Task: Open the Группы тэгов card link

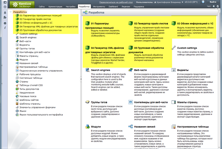Action: (99, 102)
